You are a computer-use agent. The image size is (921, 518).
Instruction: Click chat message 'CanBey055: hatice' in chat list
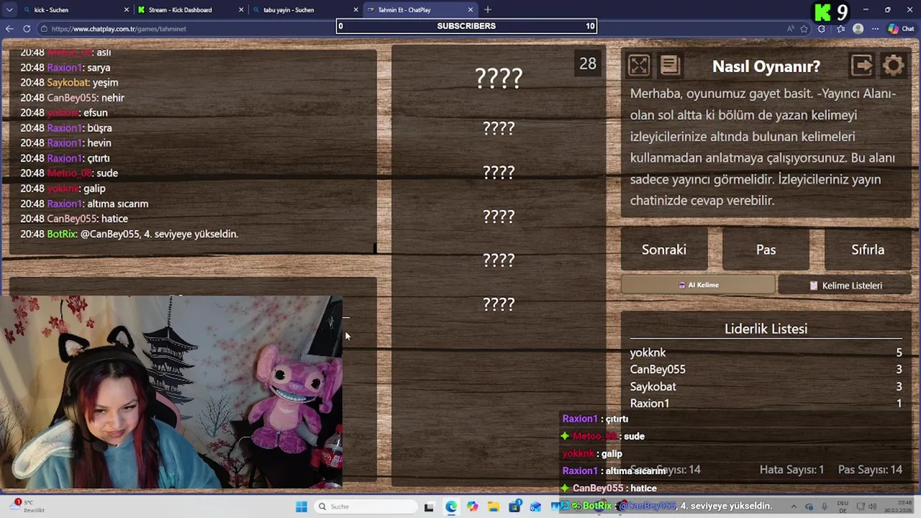tap(74, 219)
